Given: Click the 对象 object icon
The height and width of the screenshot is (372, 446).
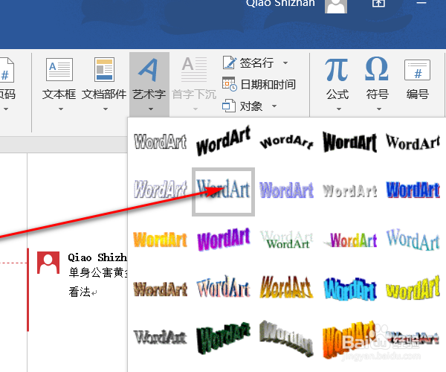Looking at the screenshot, I should [x=229, y=106].
